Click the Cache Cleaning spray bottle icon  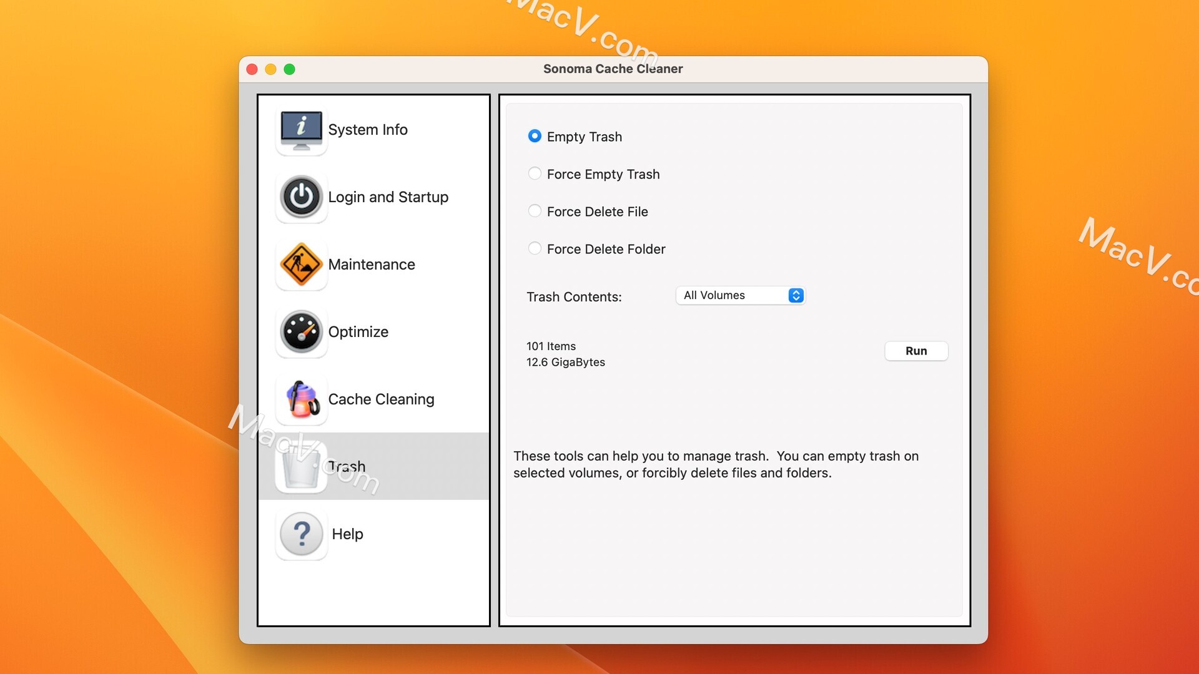point(302,399)
